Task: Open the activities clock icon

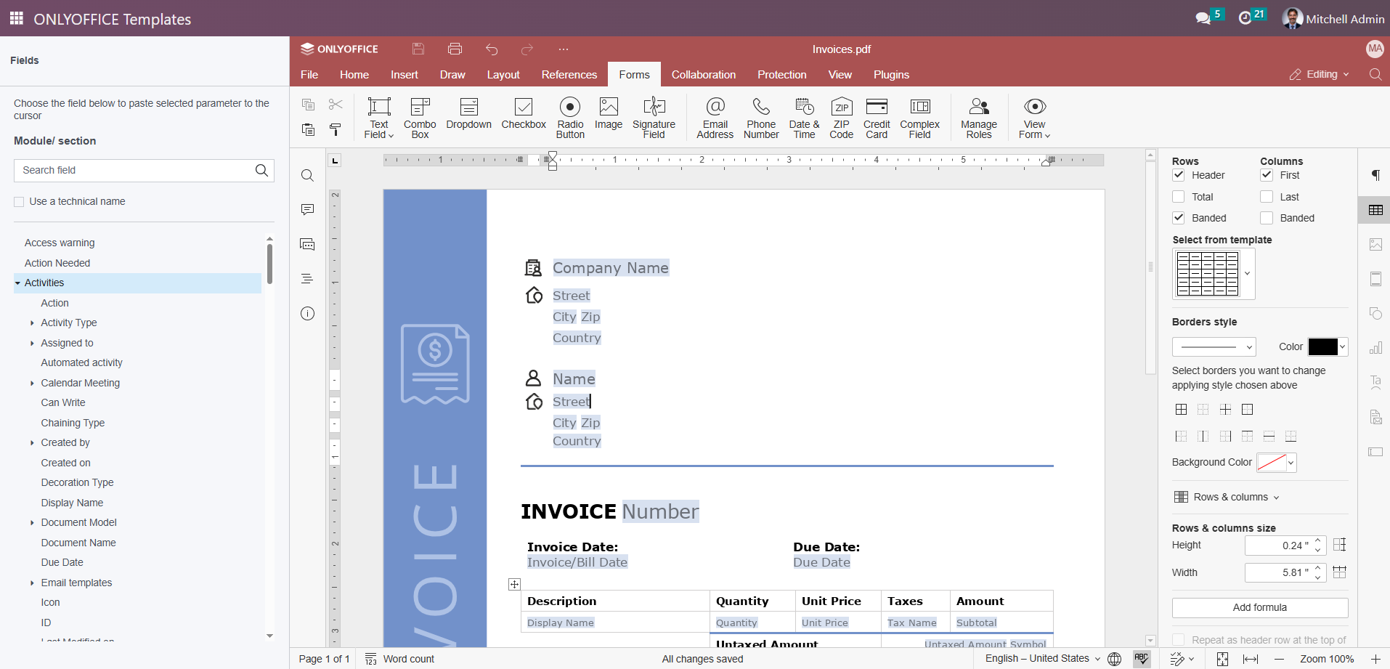Action: coord(1245,18)
